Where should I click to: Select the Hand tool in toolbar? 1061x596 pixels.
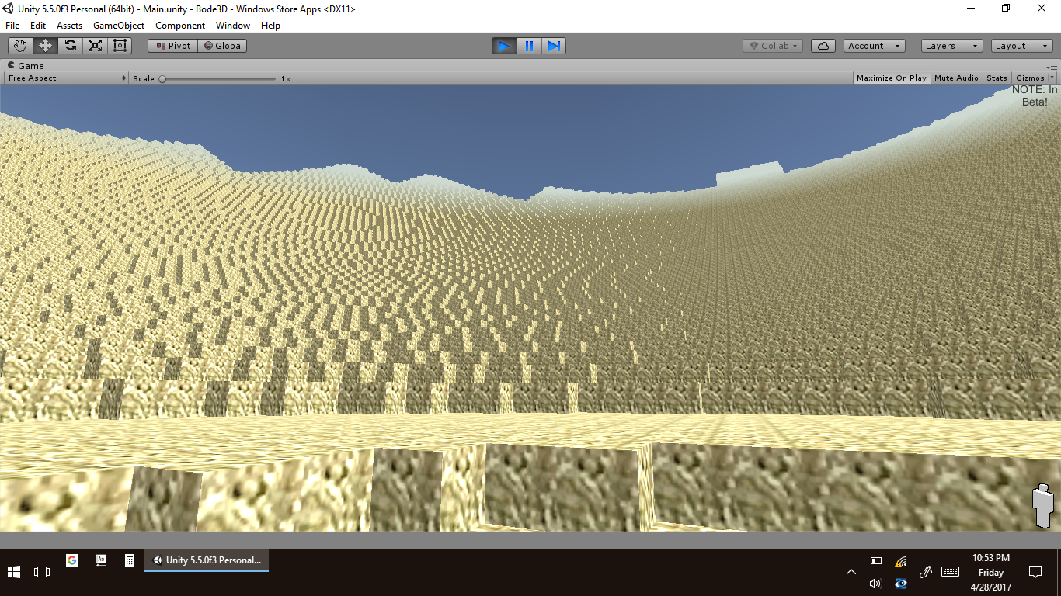click(20, 46)
